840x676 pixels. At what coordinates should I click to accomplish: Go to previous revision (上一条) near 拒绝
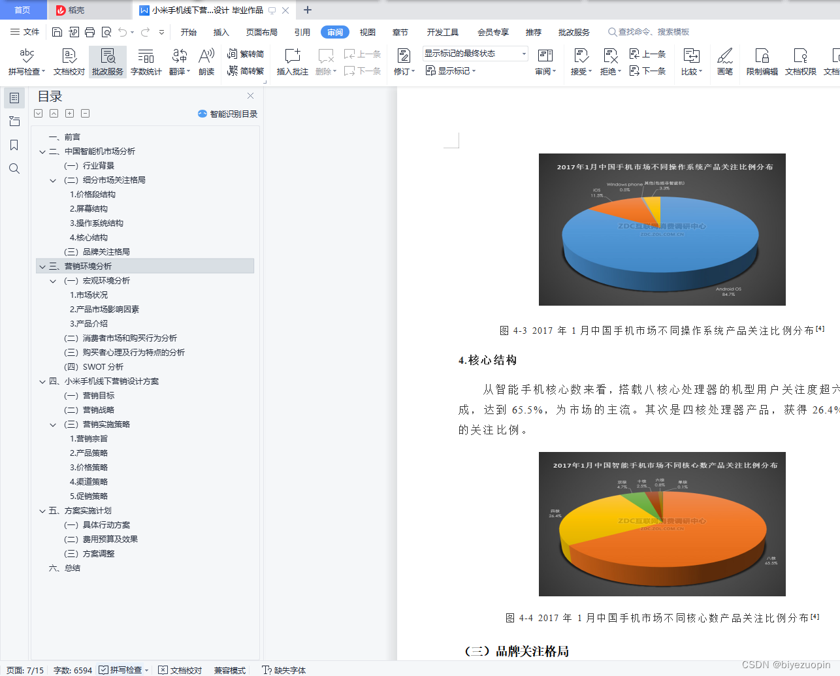click(647, 54)
